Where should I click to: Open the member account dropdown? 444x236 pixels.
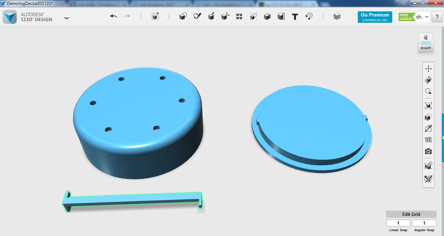pos(413,17)
